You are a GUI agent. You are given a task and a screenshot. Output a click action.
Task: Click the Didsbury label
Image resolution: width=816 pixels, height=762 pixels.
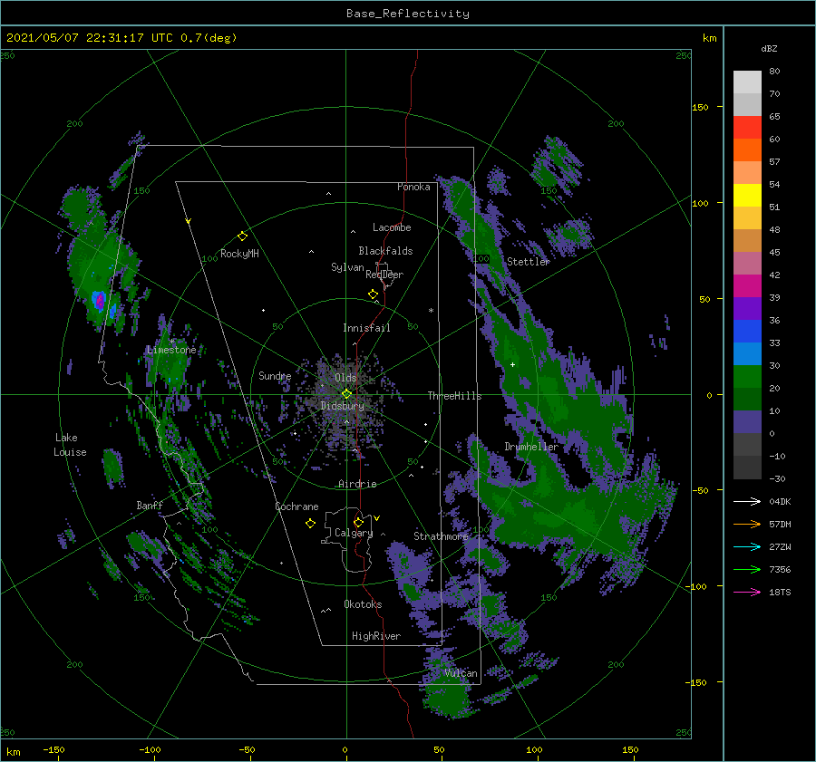(342, 406)
